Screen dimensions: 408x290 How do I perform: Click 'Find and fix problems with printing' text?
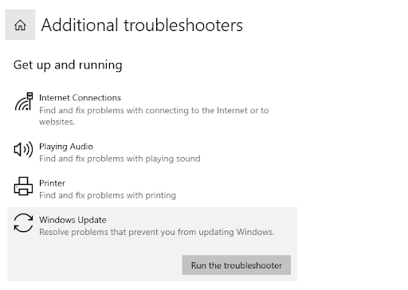[x=108, y=195]
